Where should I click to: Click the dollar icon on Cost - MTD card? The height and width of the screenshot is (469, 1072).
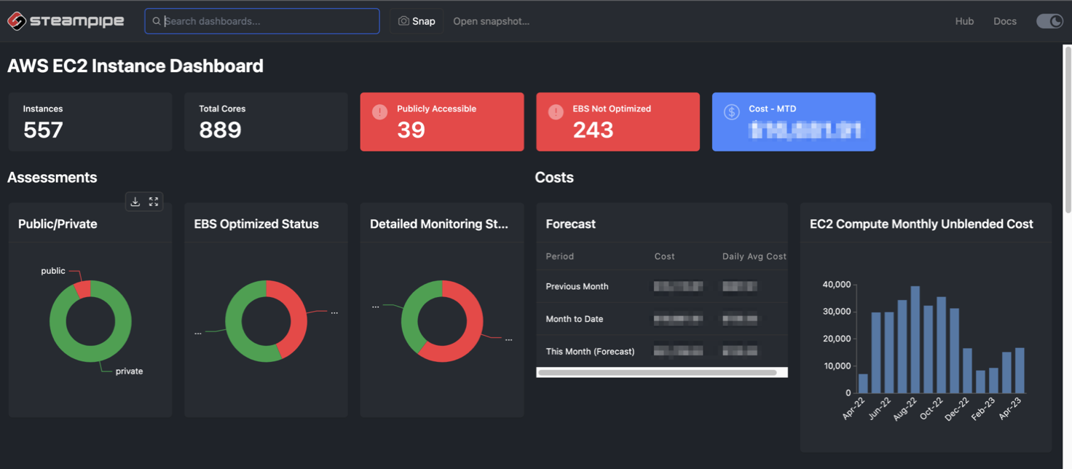(x=732, y=112)
